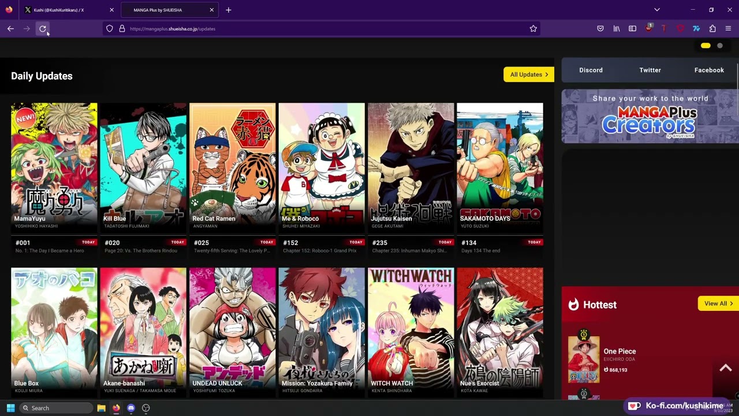Open All Updates page
This screenshot has width=739, height=416.
[529, 75]
